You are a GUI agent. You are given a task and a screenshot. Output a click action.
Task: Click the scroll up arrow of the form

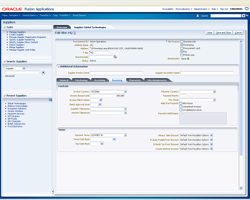[241, 41]
